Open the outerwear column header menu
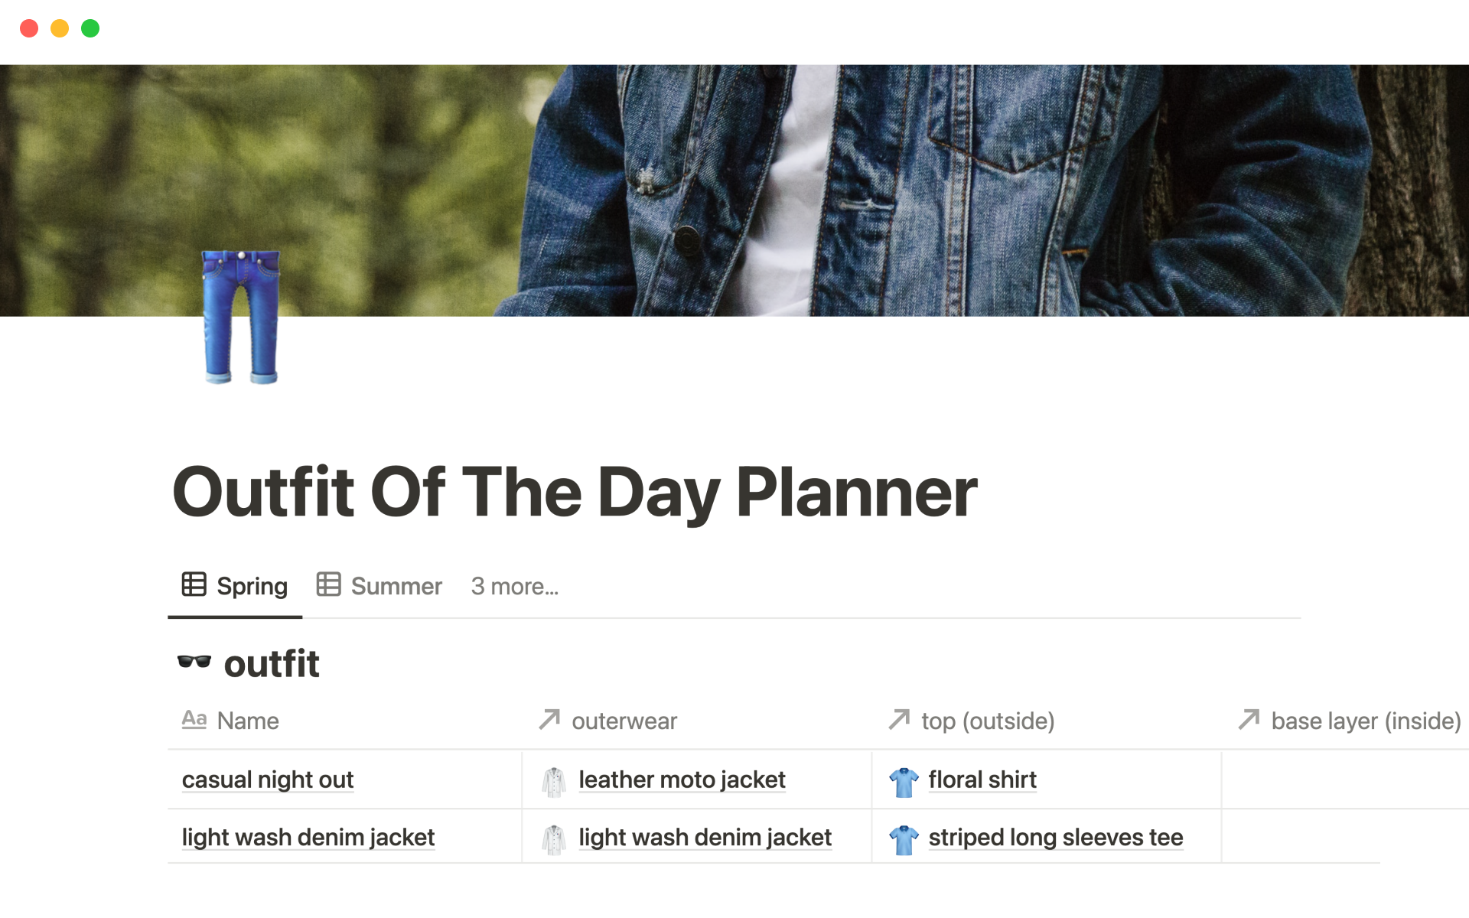 [x=624, y=721]
